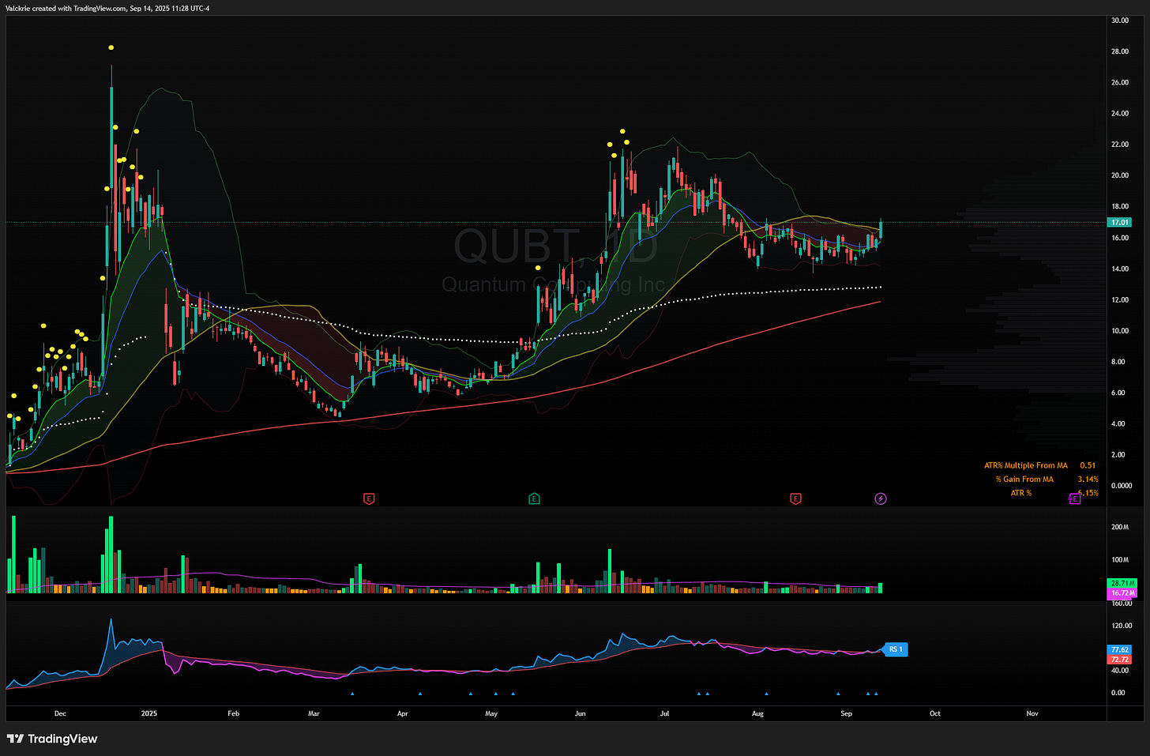Click the 12.00 price axis label
This screenshot has height=756, width=1150.
pos(1120,300)
